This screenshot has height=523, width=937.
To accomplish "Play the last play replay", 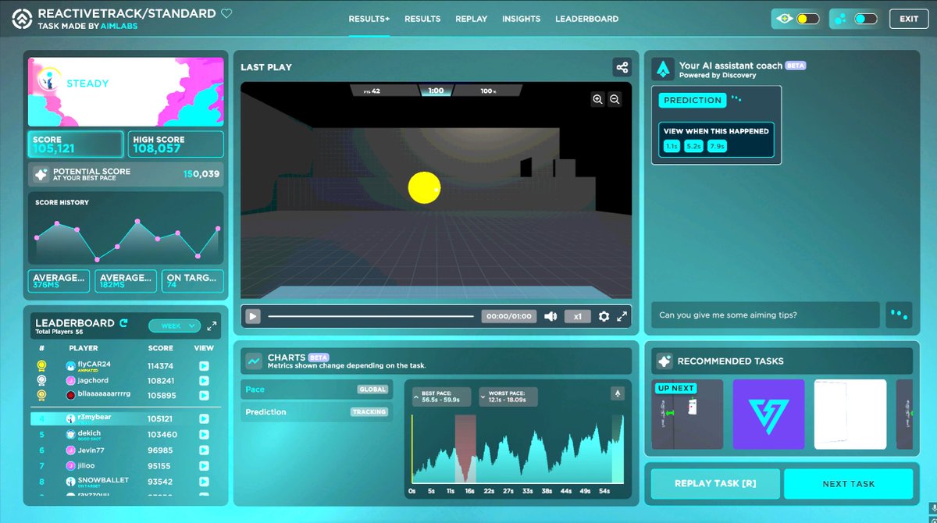I will pyautogui.click(x=253, y=316).
